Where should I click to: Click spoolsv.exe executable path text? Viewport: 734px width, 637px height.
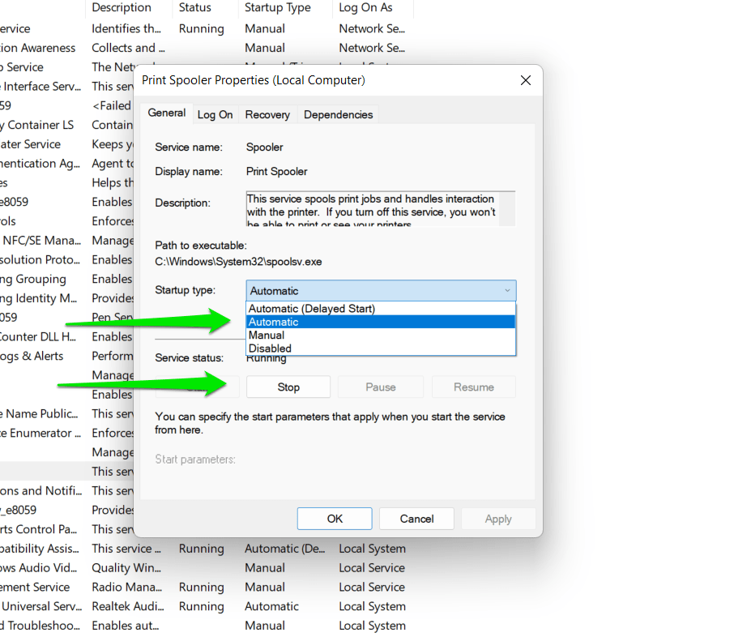(x=238, y=261)
